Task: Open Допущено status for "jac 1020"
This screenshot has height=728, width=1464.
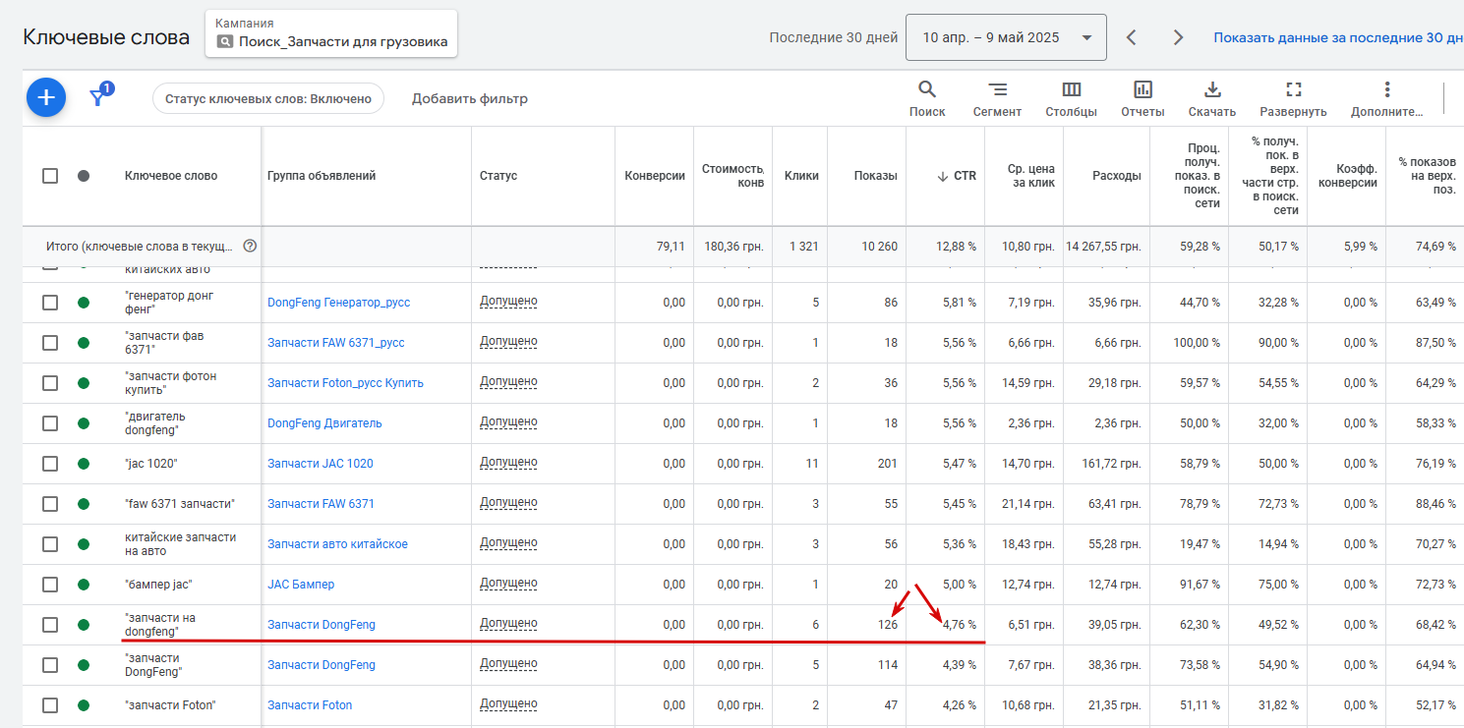Action: pyautogui.click(x=508, y=463)
